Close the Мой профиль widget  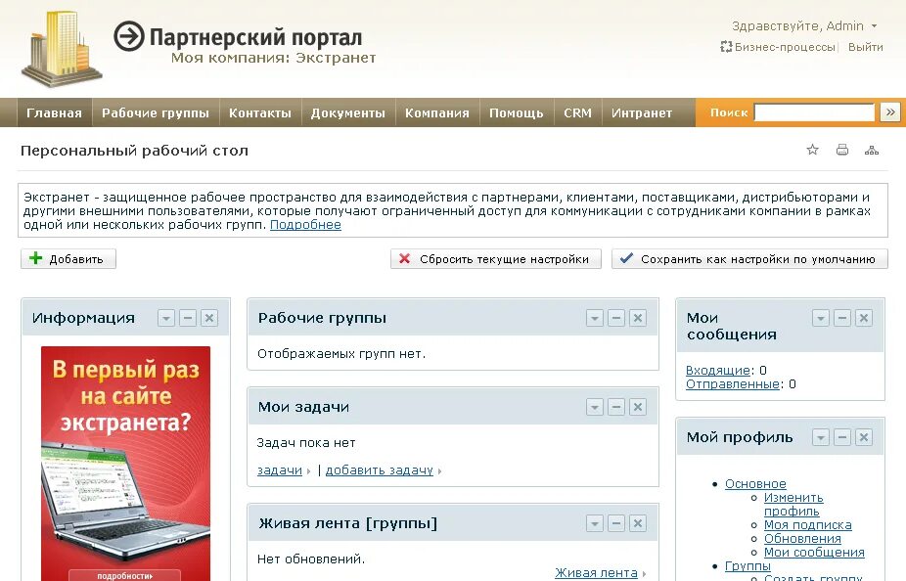pos(863,437)
